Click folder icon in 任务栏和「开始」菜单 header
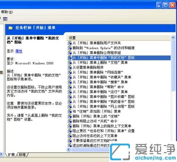 click(11, 28)
